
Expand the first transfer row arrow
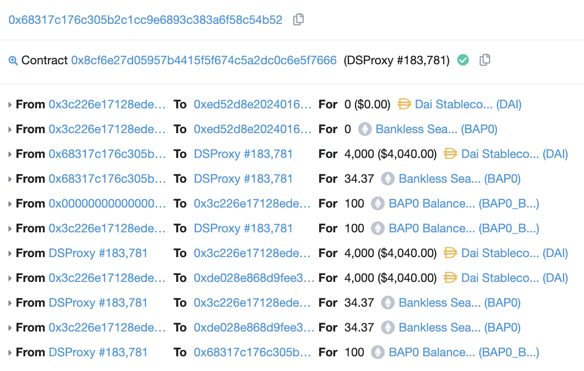(10, 105)
